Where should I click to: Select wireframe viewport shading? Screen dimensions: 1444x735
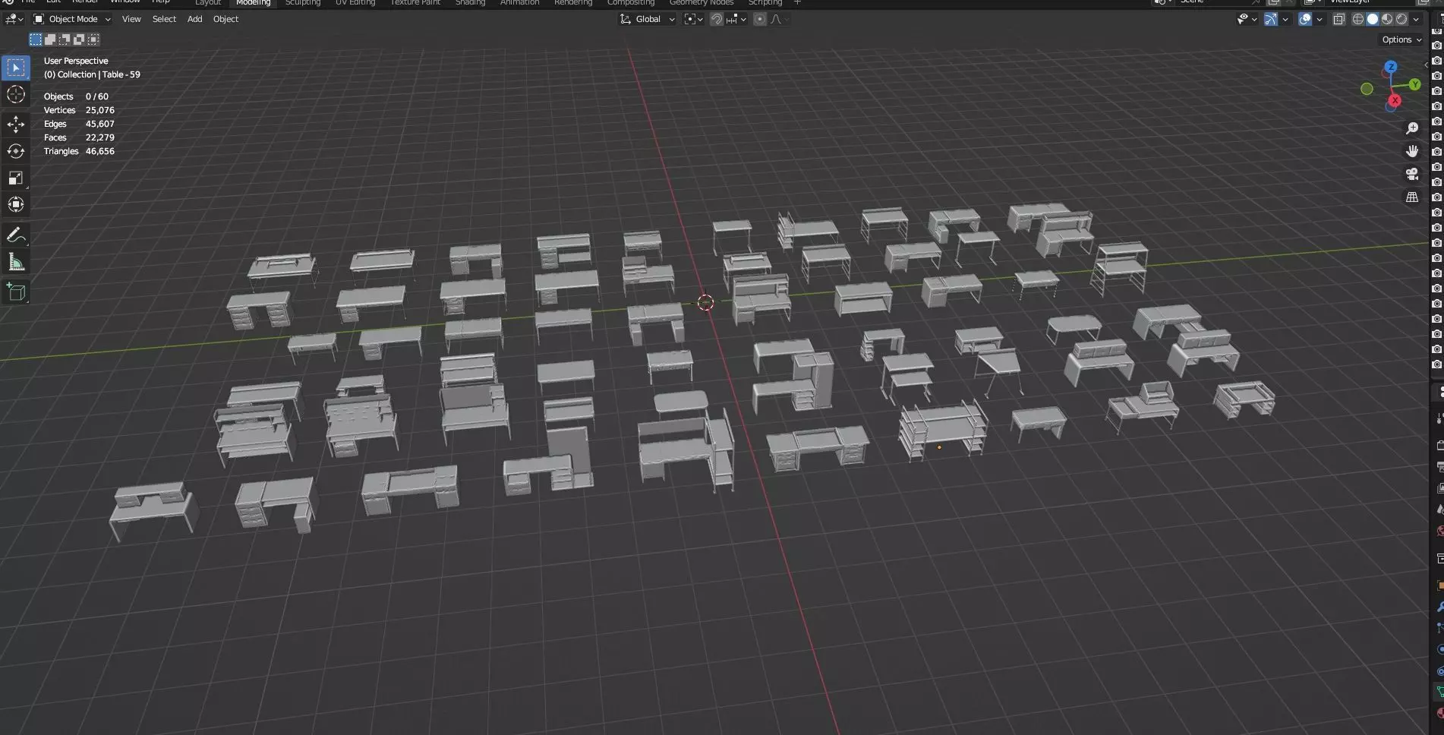pyautogui.click(x=1358, y=19)
